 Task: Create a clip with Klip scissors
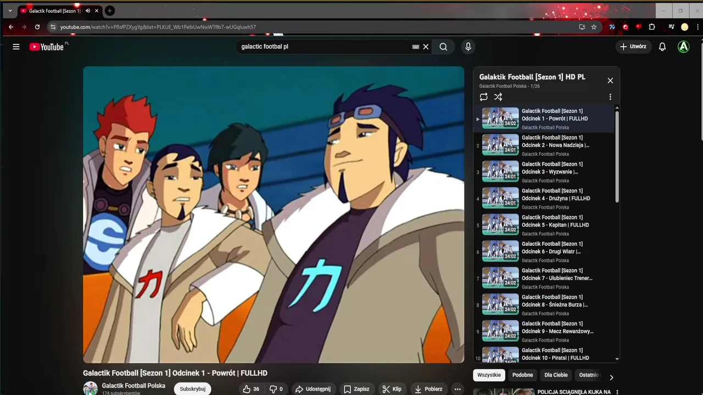point(392,389)
